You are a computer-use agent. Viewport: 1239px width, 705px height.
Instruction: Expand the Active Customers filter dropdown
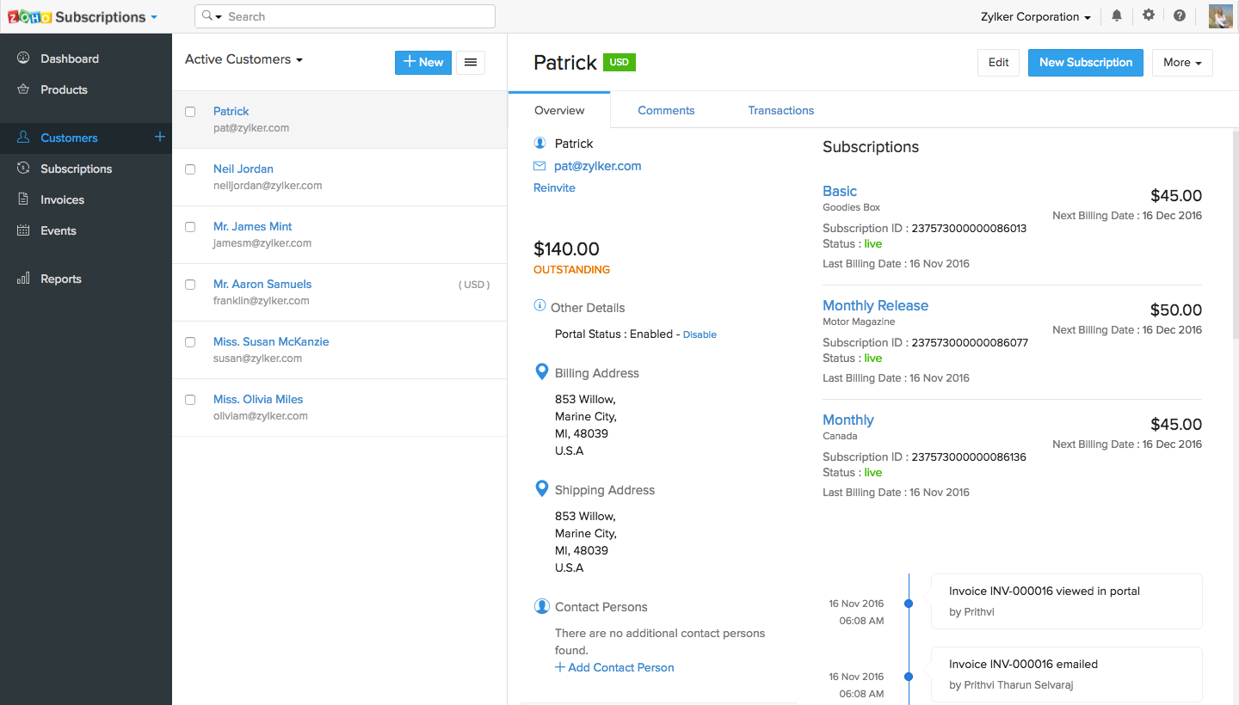(243, 59)
